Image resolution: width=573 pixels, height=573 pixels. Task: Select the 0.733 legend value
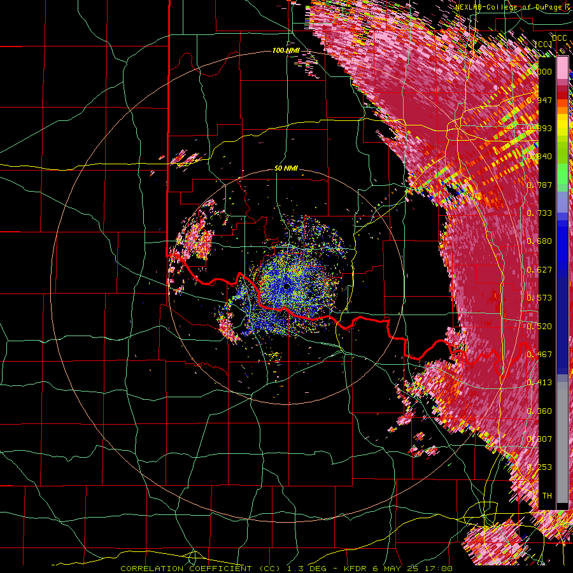pyautogui.click(x=539, y=213)
